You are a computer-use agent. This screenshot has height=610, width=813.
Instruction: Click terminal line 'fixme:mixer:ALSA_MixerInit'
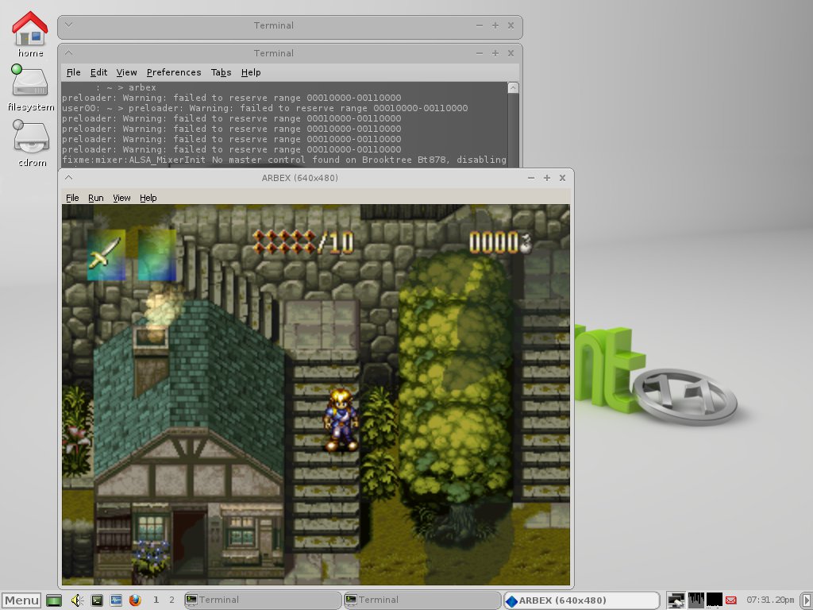point(283,160)
